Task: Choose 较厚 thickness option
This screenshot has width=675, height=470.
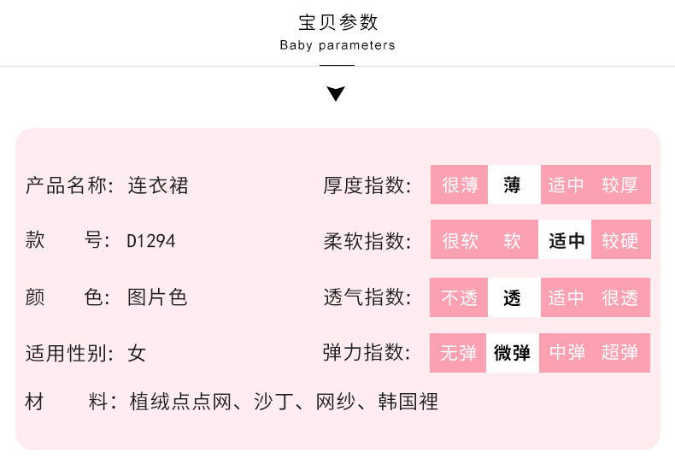Action: pos(620,185)
